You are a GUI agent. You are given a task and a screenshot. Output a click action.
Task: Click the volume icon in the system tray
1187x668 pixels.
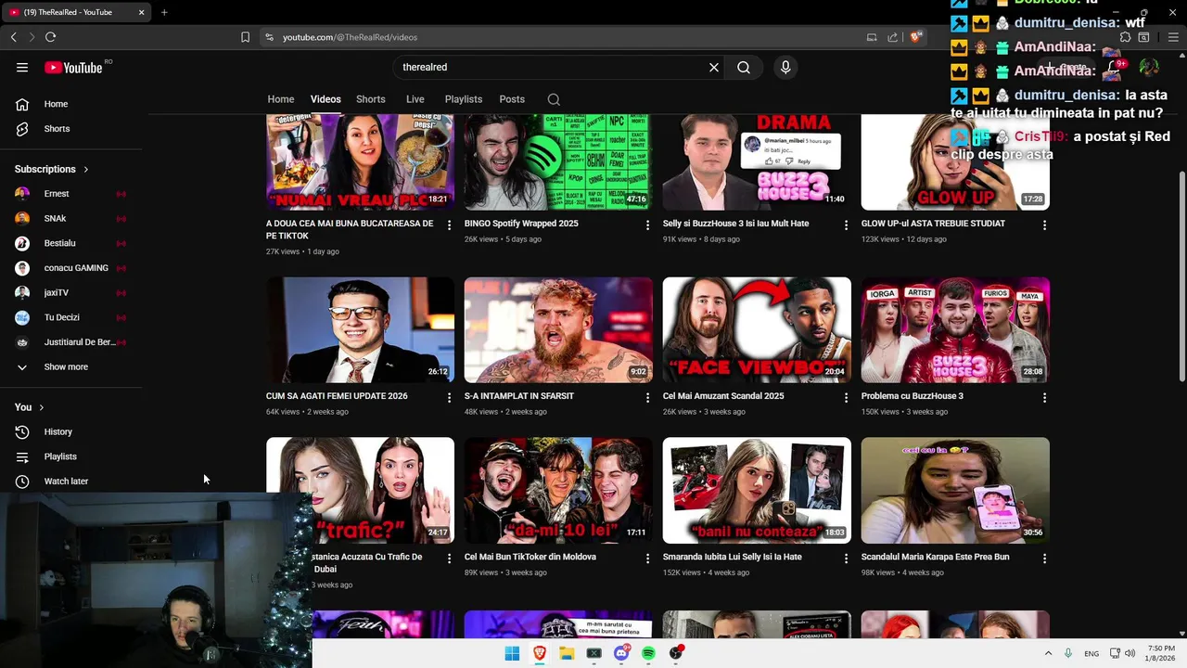[x=1130, y=653]
